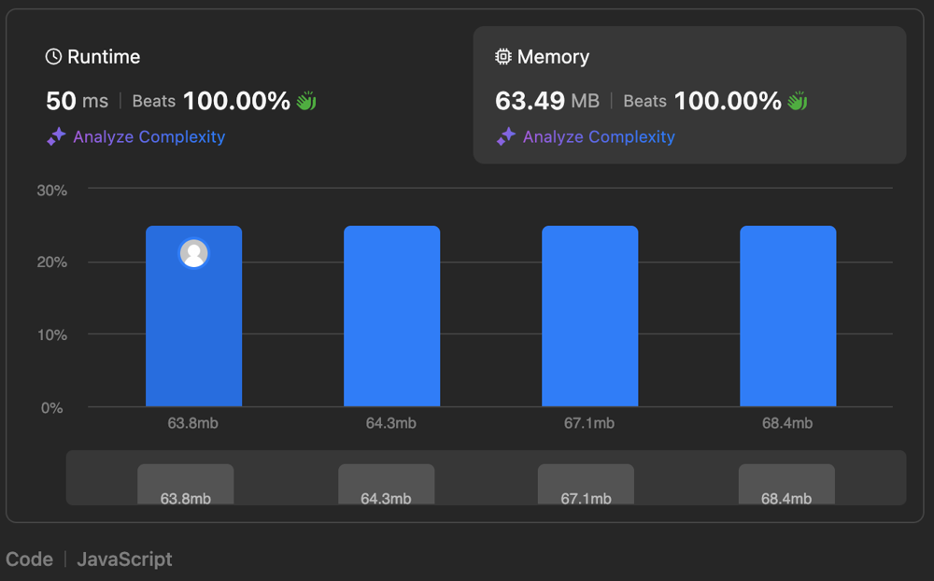Click the sparkle icon under Runtime stats
The width and height of the screenshot is (934, 581).
click(56, 137)
